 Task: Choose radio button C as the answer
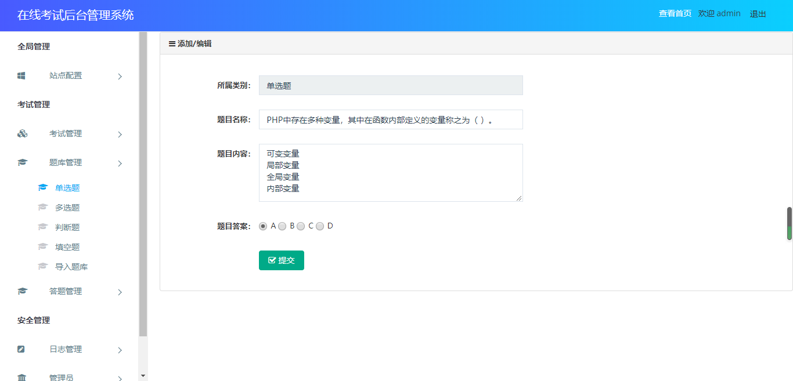tap(301, 226)
